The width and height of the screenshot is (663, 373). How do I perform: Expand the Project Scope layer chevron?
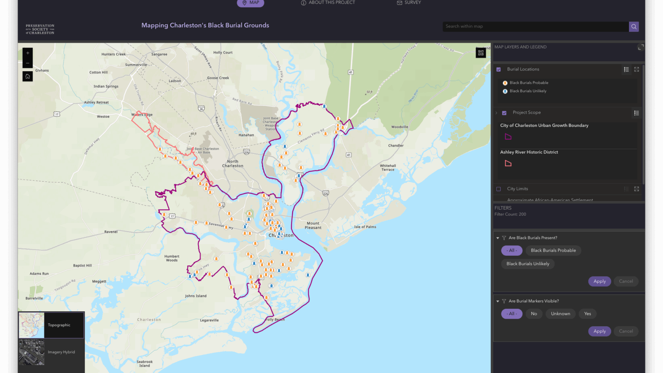496,113
